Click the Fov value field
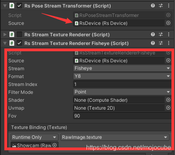This screenshot has width=175, height=155. click(122, 116)
